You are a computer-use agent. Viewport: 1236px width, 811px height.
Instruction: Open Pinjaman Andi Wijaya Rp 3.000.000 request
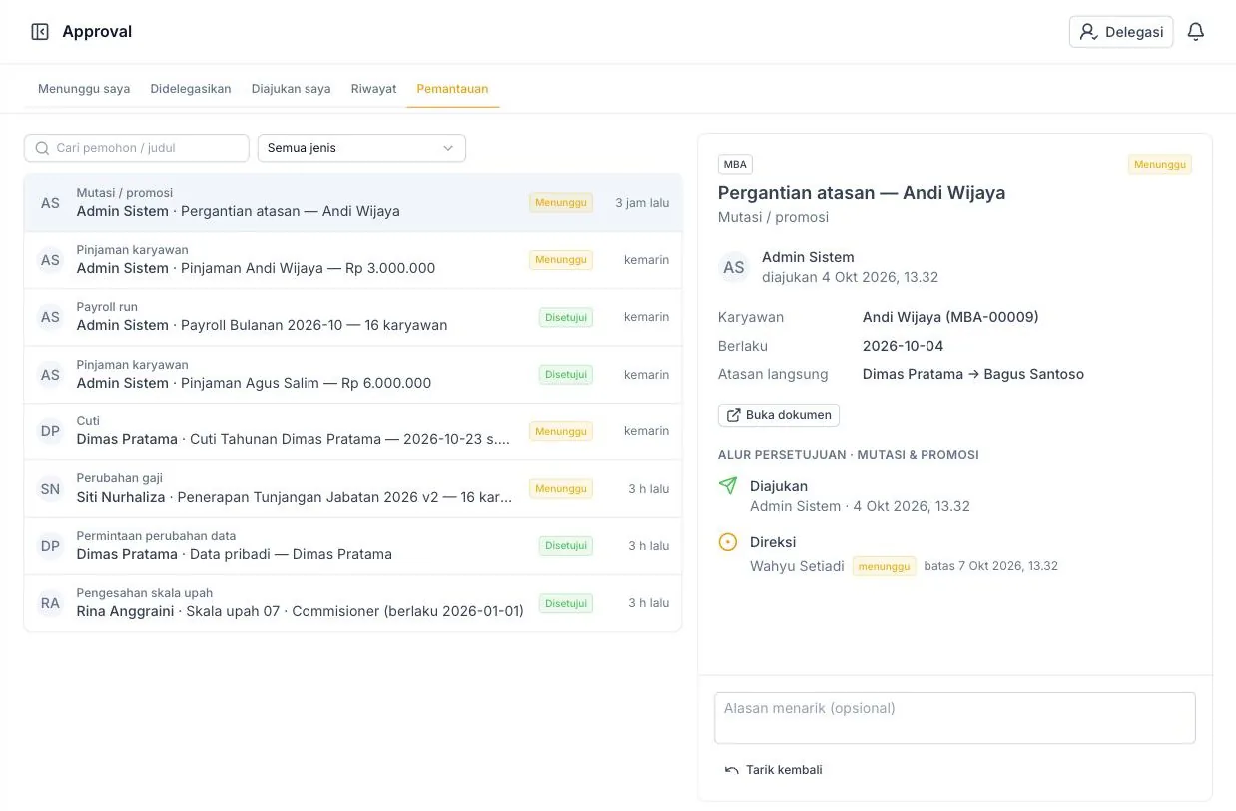point(352,260)
